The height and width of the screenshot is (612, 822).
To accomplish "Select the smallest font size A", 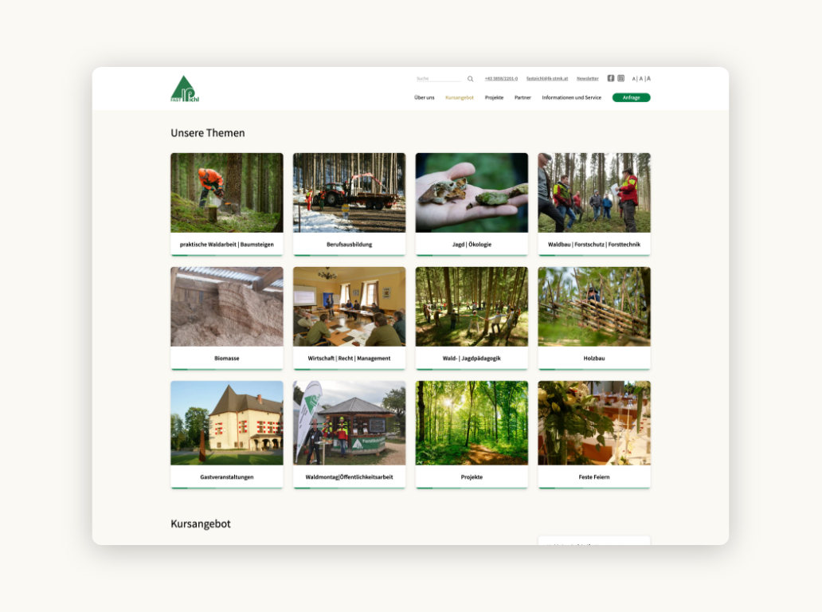I will click(x=634, y=79).
